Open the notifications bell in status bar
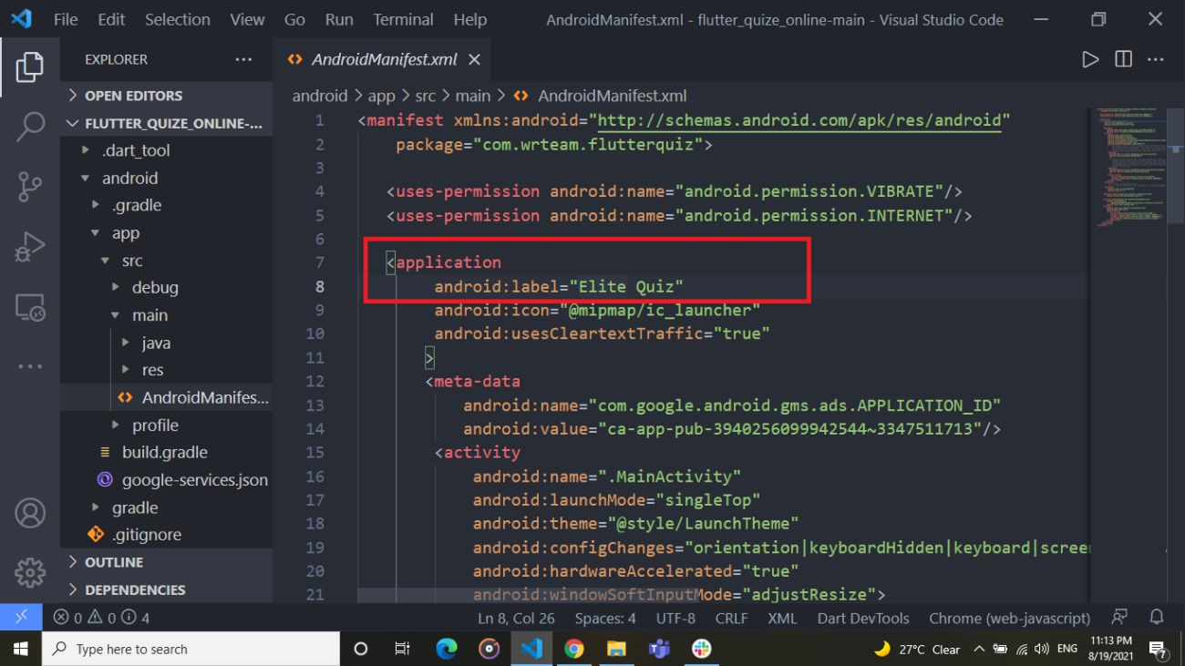This screenshot has height=666, width=1185. 1157,618
